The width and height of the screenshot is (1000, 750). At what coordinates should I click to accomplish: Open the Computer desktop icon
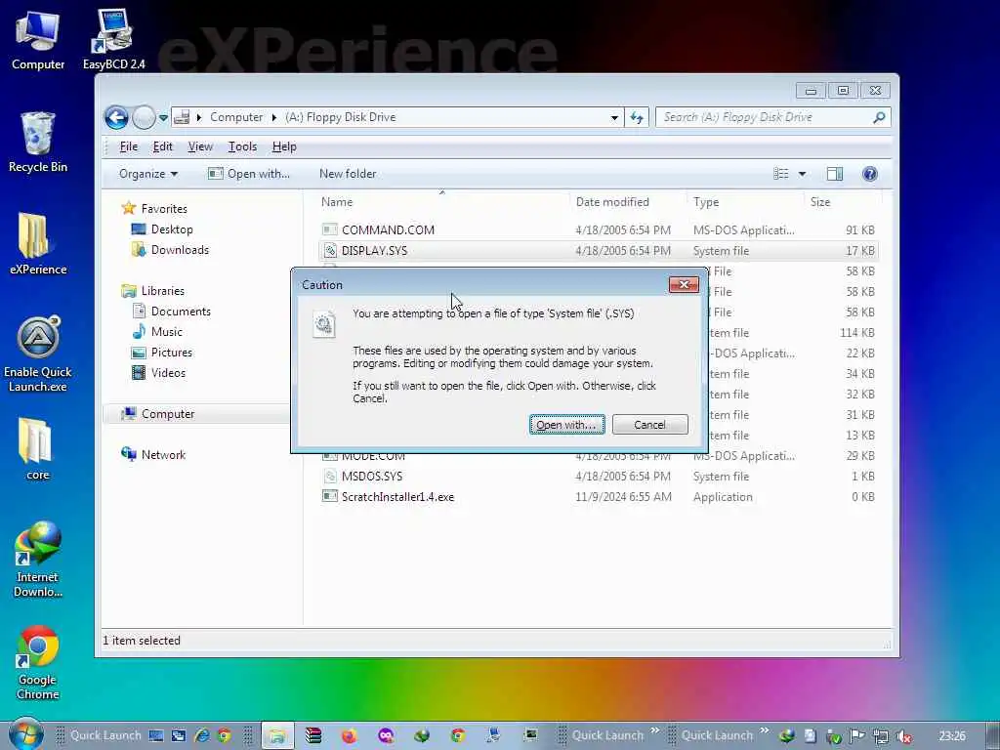pyautogui.click(x=38, y=39)
